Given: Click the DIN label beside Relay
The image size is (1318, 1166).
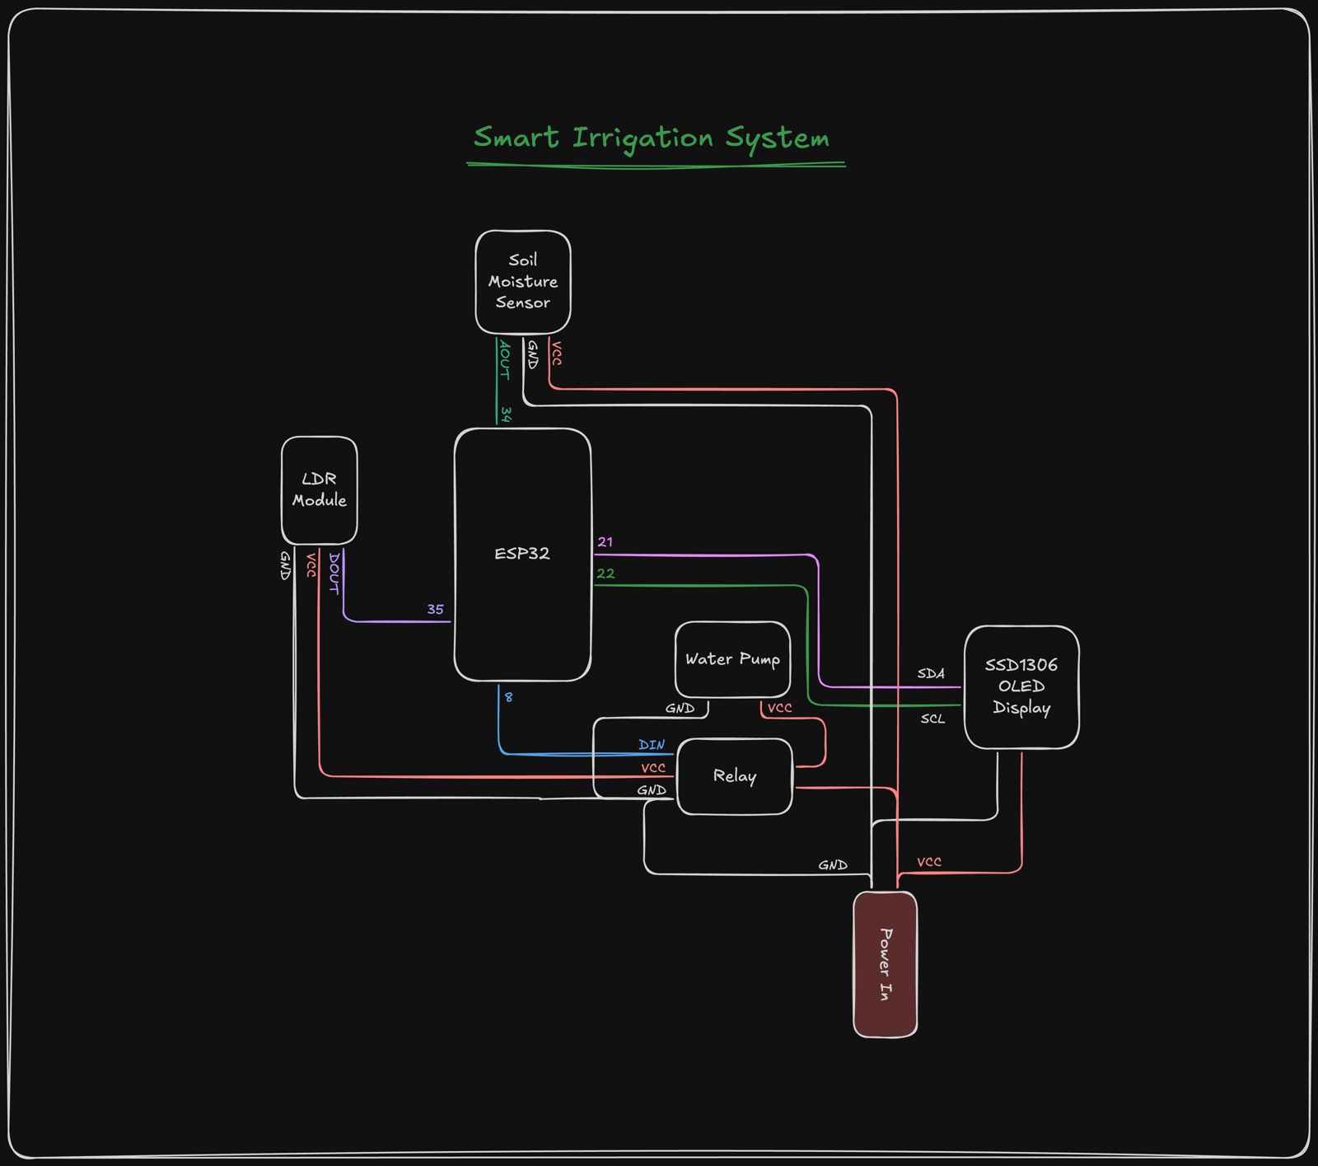Looking at the screenshot, I should [652, 745].
